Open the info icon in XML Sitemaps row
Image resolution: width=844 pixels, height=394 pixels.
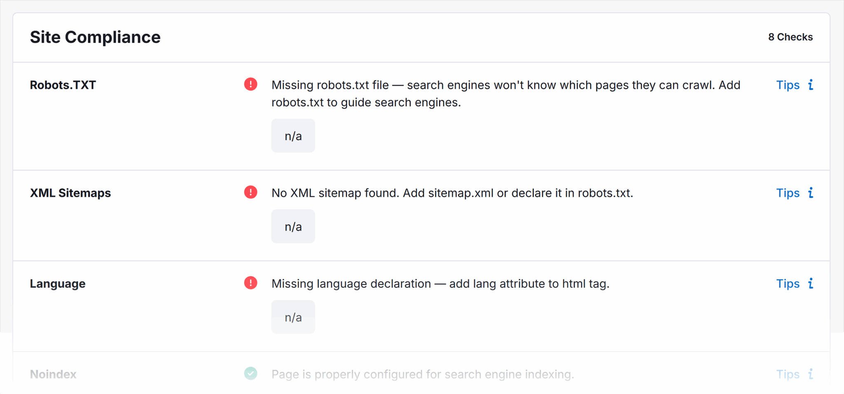[x=811, y=193]
